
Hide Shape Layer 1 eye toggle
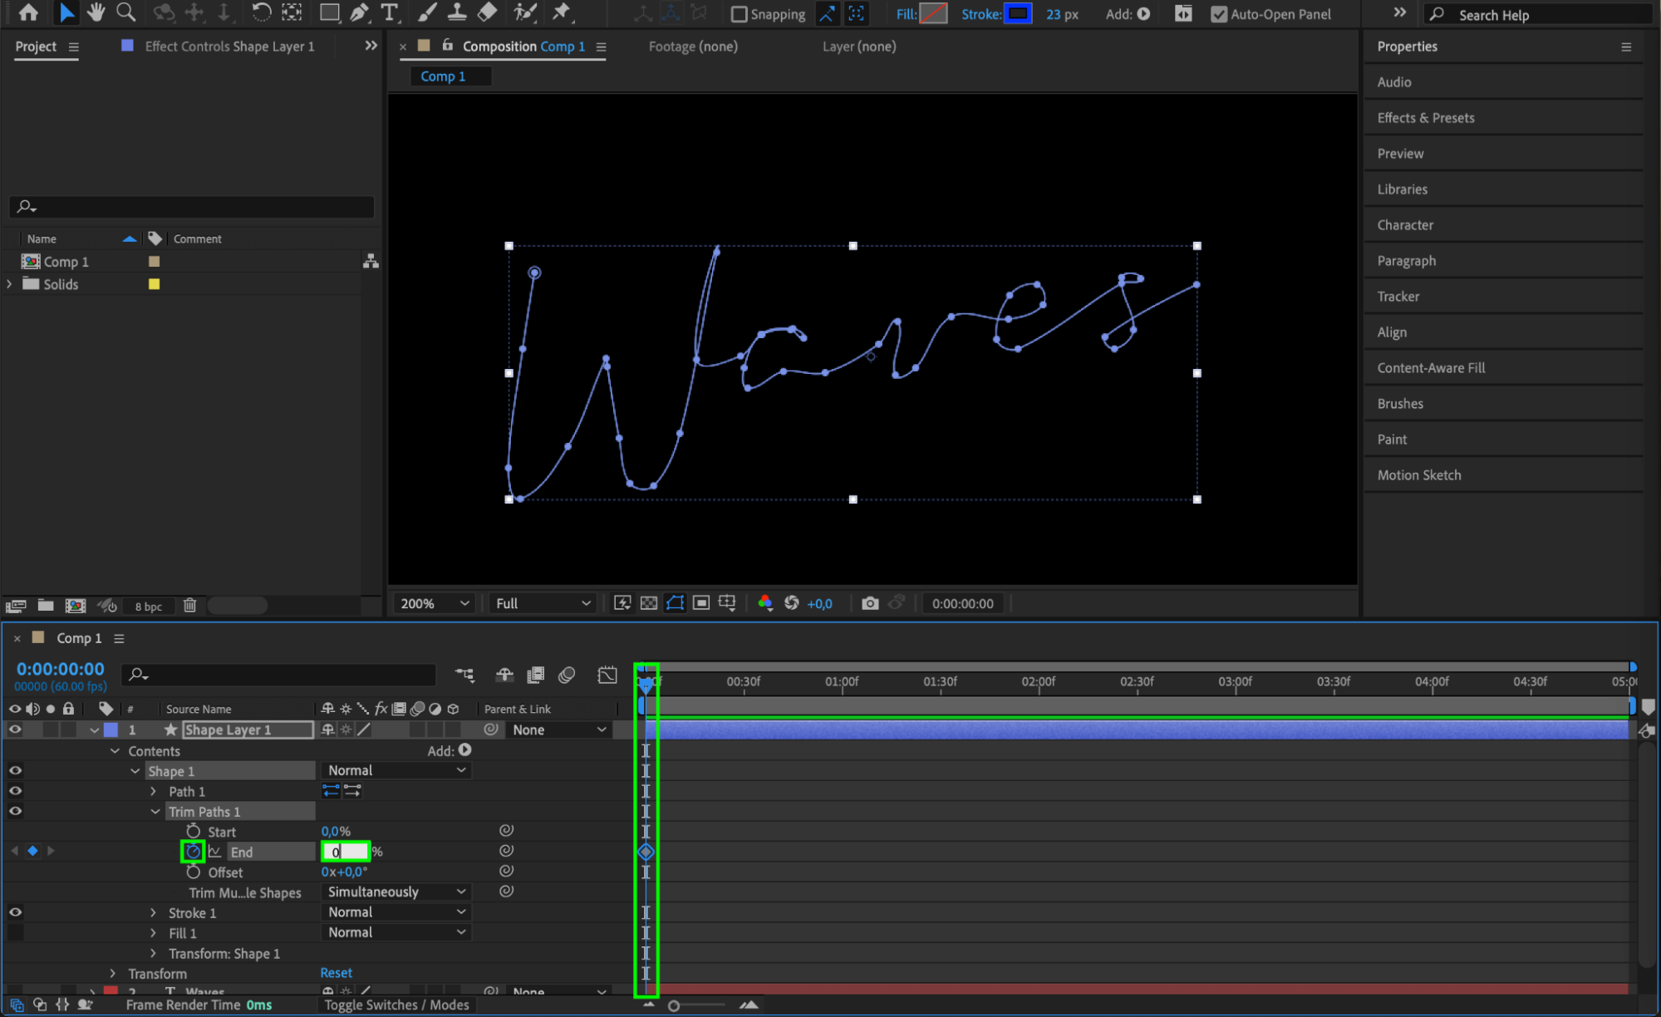[15, 730]
